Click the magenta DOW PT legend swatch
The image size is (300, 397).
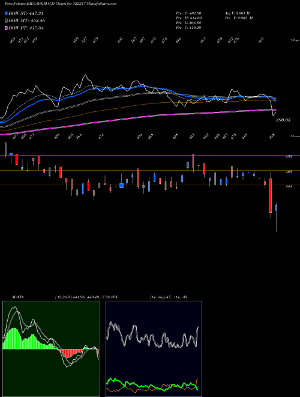pyautogui.click(x=6, y=28)
